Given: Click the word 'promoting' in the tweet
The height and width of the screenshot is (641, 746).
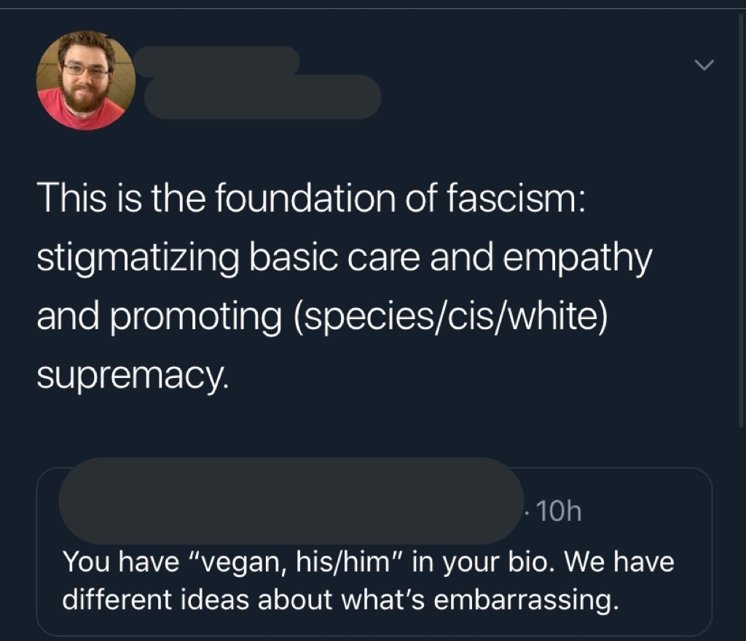Looking at the screenshot, I should click(197, 317).
